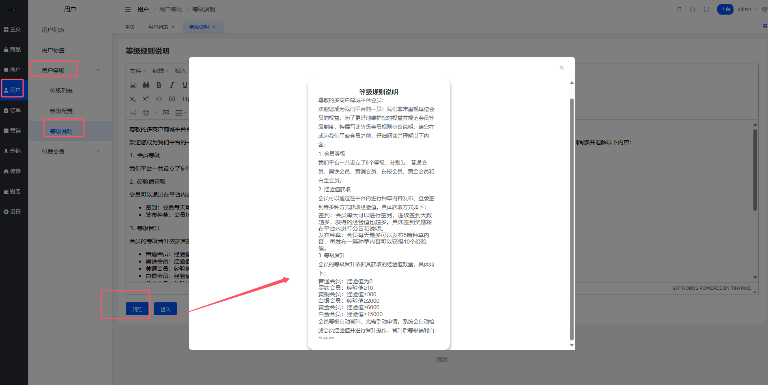Click the search magnifier icon in header
This screenshot has height=385, width=768.
[x=693, y=9]
